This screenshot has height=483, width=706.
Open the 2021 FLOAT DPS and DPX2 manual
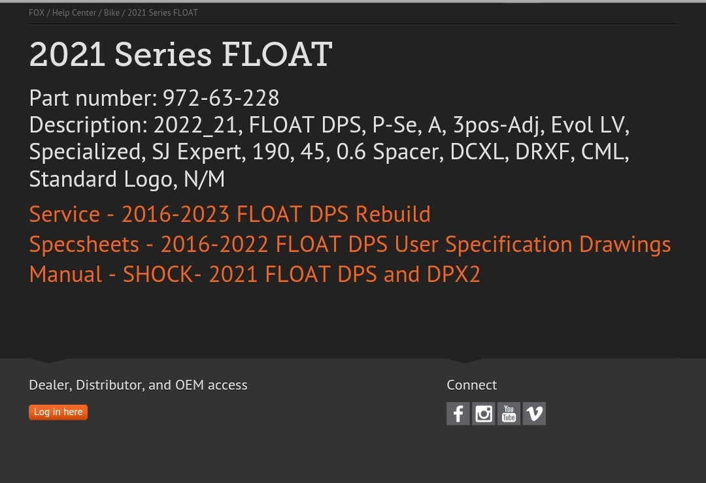(255, 274)
